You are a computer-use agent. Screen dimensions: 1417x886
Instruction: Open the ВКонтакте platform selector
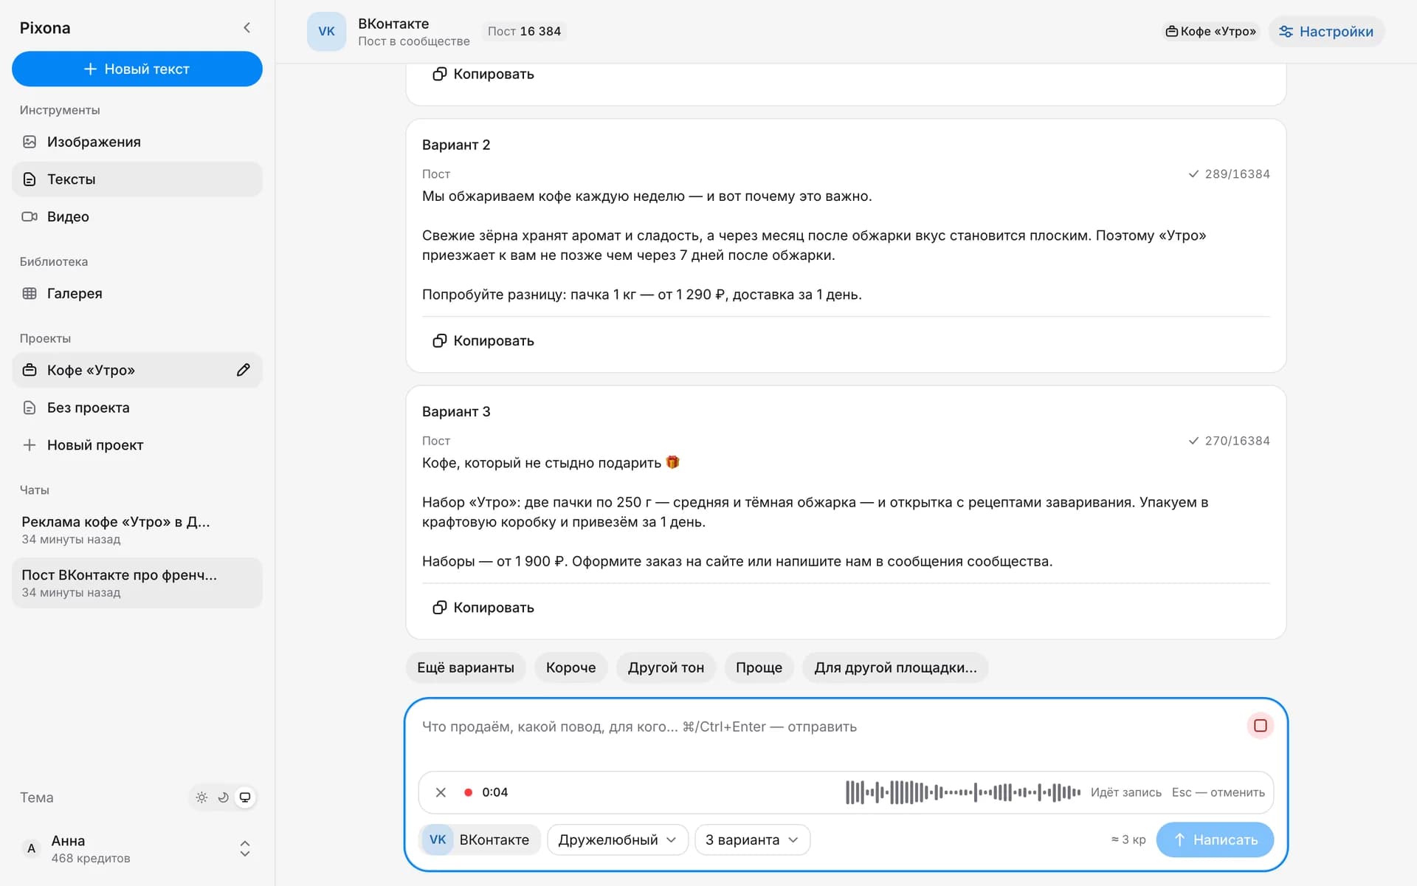pyautogui.click(x=480, y=839)
